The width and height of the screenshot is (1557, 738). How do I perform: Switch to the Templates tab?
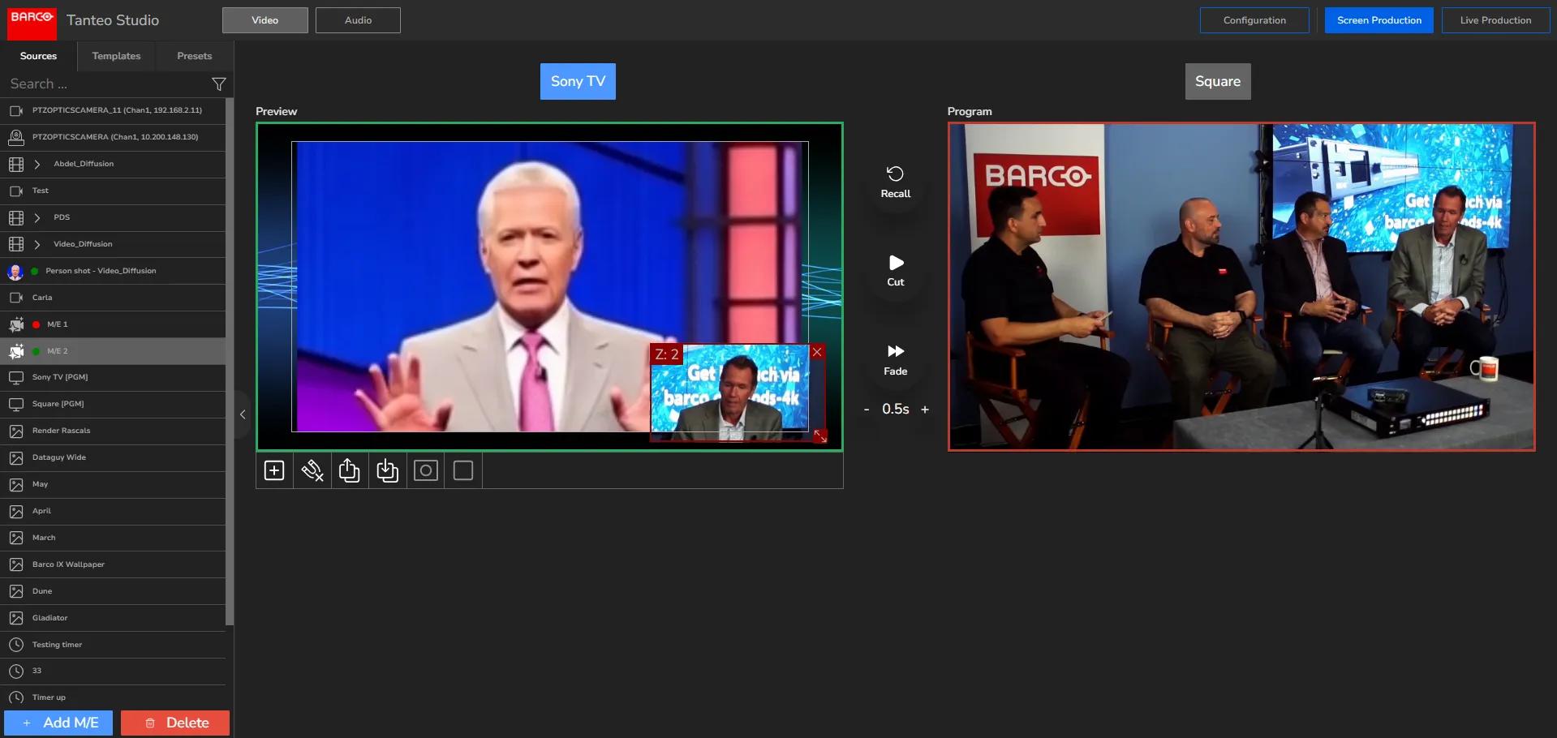116,56
